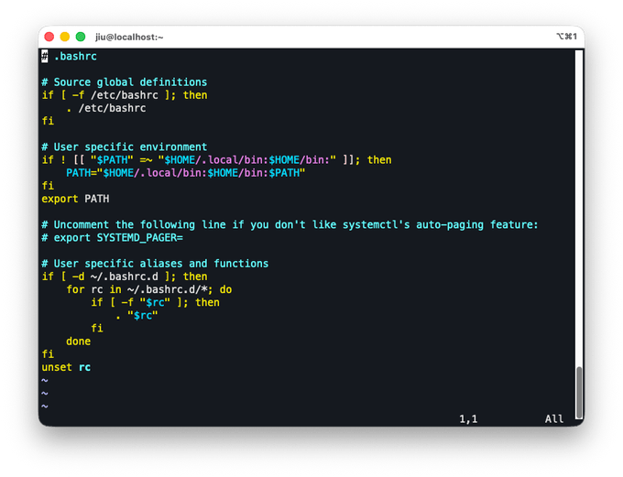Click the '1,1' cursor position indicator
This screenshot has height=477, width=623.
click(x=468, y=419)
